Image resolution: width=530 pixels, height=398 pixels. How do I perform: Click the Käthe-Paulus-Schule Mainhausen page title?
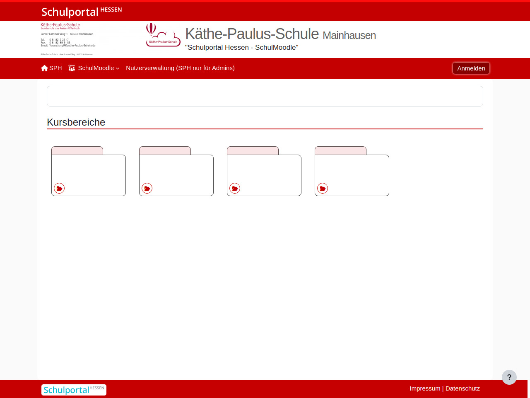(x=280, y=34)
